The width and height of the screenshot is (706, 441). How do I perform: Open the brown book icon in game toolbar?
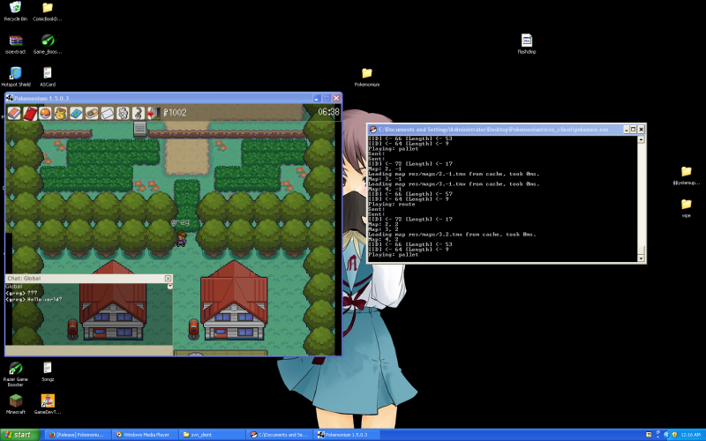click(x=14, y=113)
